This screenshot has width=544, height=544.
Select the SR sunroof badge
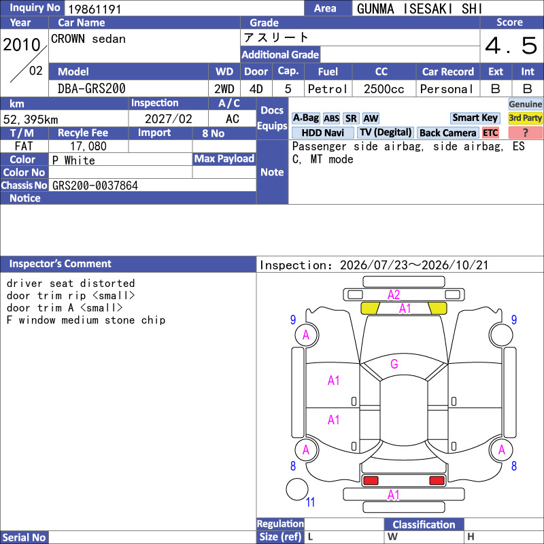coord(351,118)
